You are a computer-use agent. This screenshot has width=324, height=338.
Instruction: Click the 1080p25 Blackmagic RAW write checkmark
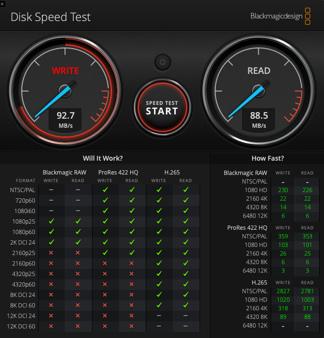pyautogui.click(x=51, y=221)
